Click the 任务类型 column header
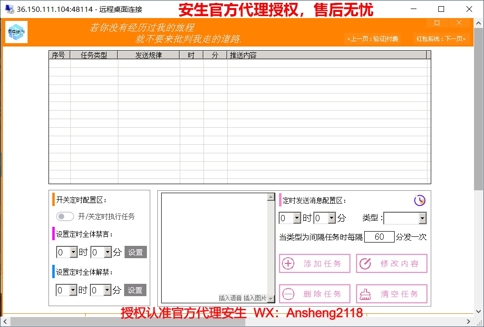Screen dimensions: 484x327 (94, 55)
